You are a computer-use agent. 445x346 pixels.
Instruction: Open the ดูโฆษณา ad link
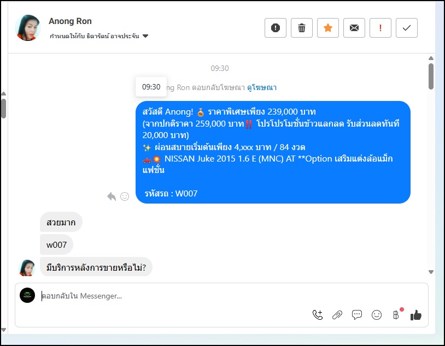coord(262,87)
